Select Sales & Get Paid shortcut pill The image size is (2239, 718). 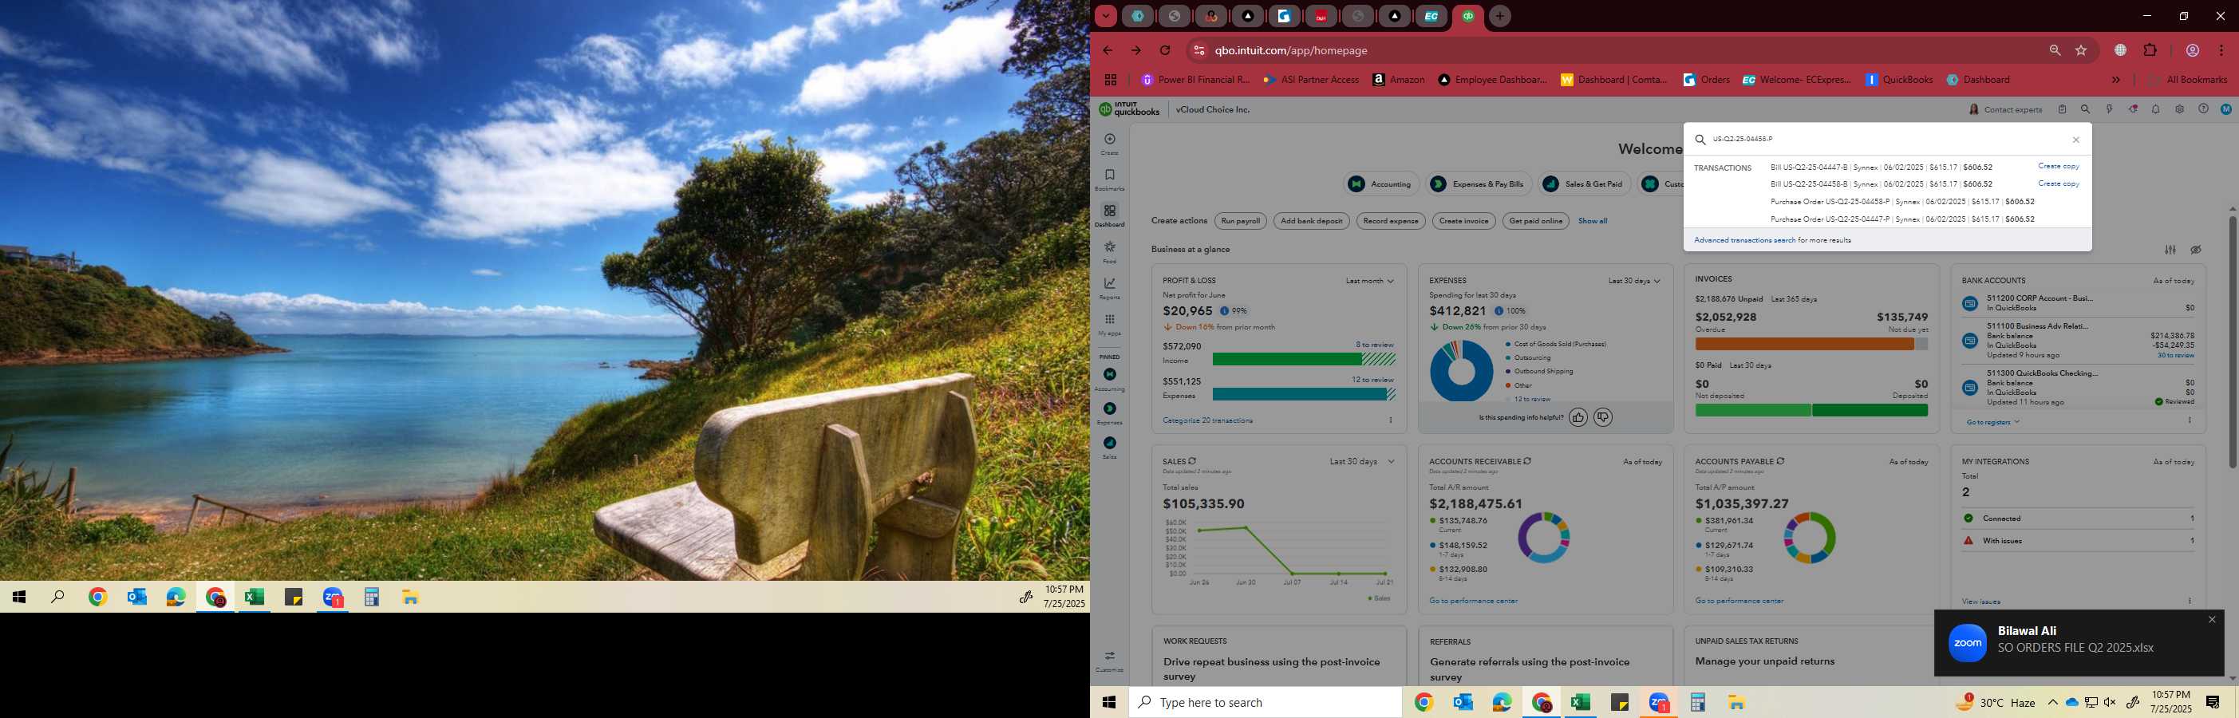[1584, 184]
